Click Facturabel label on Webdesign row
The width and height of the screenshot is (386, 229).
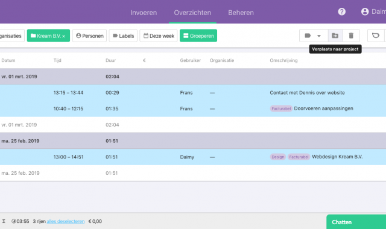coord(299,157)
